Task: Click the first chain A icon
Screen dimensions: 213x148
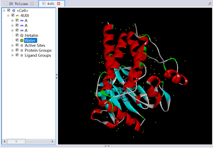Action: 22,21
